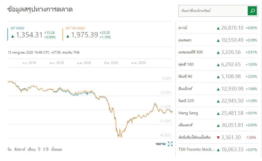This screenshot has height=161, width=262.
Task: Click the green up arrow beside 26,870.10
Action: (x=218, y=28)
